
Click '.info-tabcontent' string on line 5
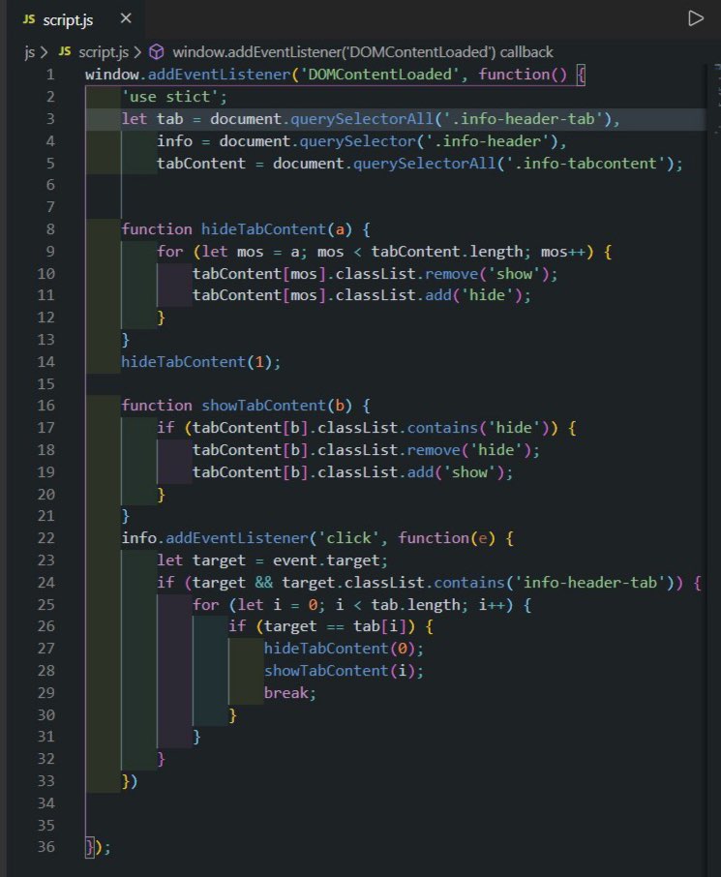(x=586, y=164)
